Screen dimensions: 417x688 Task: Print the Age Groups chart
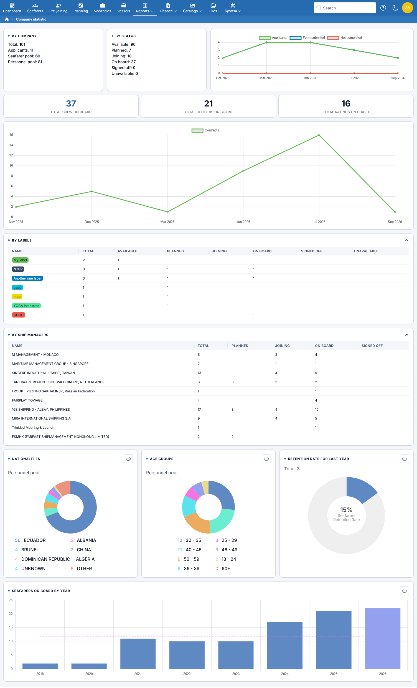click(266, 458)
